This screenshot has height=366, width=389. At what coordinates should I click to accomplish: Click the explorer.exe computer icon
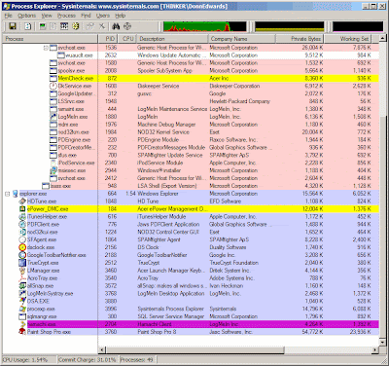pos(16,194)
